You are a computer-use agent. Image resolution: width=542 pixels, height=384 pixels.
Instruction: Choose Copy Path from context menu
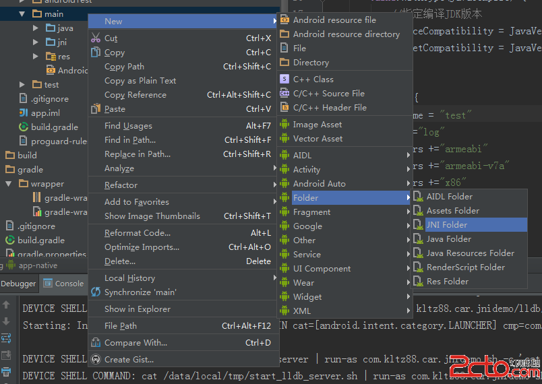coord(183,66)
